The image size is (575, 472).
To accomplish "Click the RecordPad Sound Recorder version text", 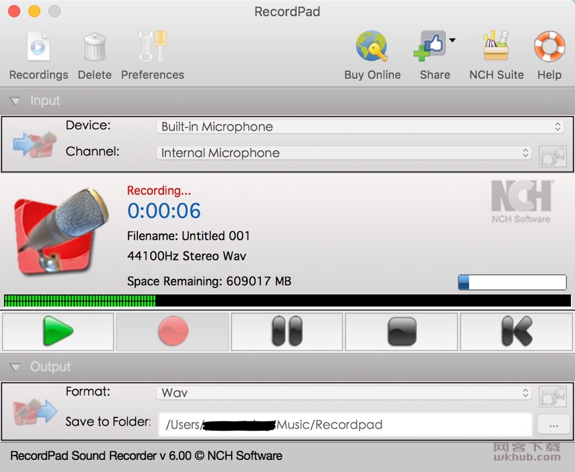I will [146, 456].
